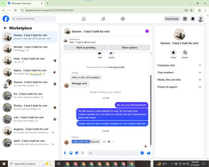Open the Windows Start menu
The image size is (209, 167).
pos(4,164)
